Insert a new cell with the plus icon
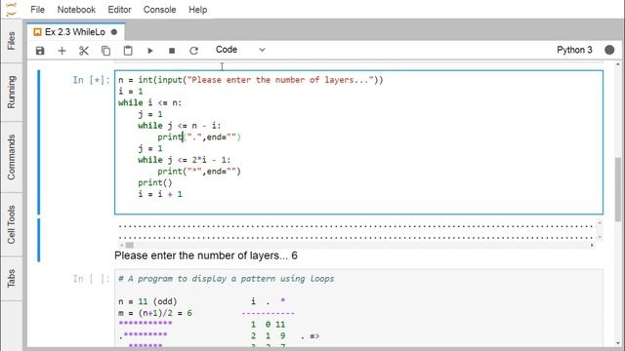The image size is (625, 351). click(x=62, y=51)
